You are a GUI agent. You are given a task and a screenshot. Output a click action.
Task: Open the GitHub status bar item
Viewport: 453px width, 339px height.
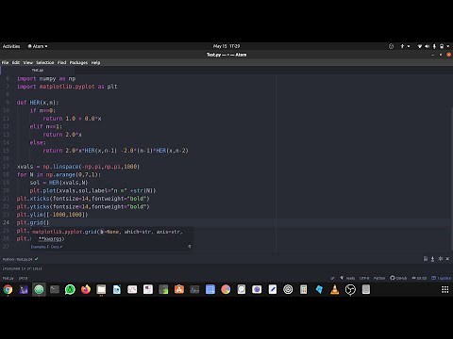coord(398,278)
